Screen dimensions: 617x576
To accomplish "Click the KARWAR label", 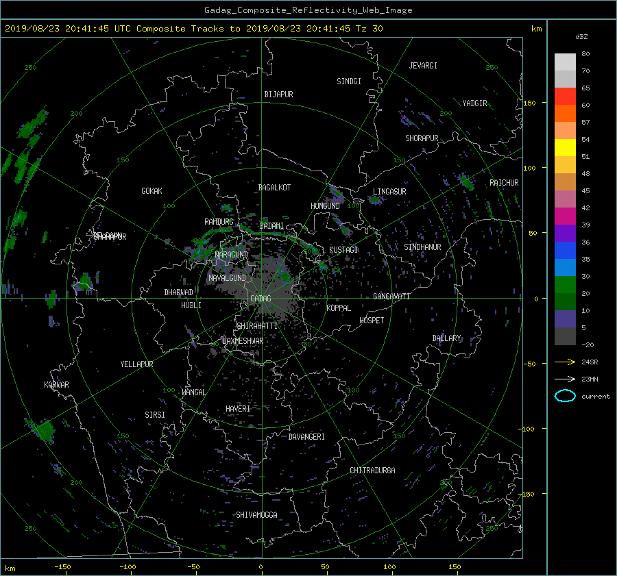I will click(56, 385).
